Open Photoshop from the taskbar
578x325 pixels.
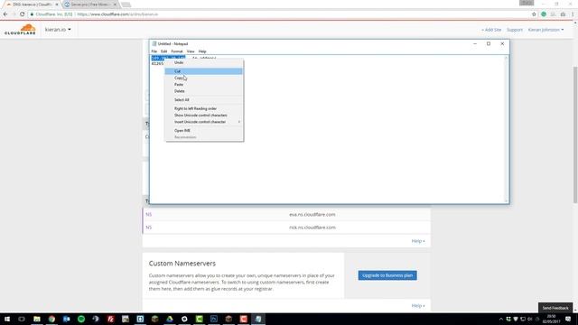click(214, 319)
